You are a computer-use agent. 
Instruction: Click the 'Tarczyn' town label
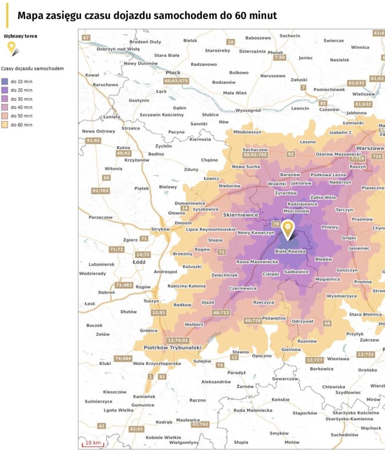(x=344, y=210)
